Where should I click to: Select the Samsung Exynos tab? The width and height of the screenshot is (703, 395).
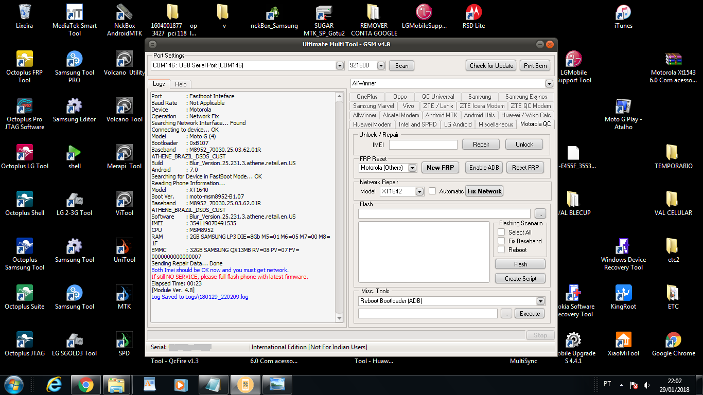(x=526, y=97)
